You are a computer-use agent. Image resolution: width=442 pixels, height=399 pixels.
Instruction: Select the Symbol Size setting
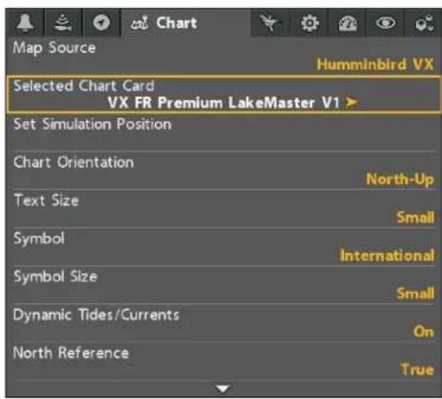[223, 285]
